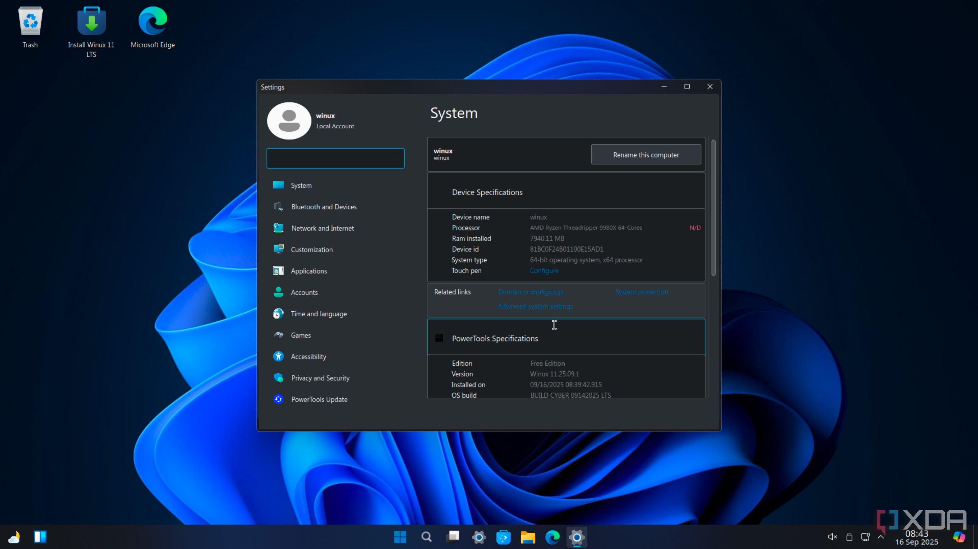Select the Privacy and Security shield icon
Screen dimensions: 978x549
(278, 378)
